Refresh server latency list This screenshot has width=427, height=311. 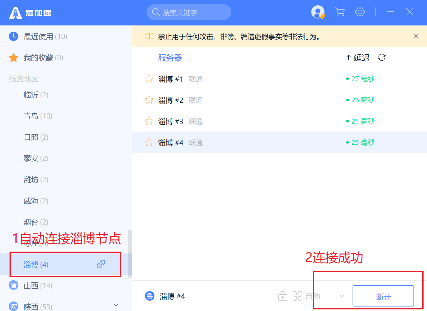click(382, 57)
